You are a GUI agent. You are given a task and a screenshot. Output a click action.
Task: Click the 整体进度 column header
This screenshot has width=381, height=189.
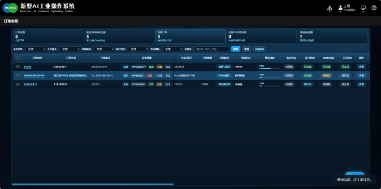pyautogui.click(x=270, y=58)
